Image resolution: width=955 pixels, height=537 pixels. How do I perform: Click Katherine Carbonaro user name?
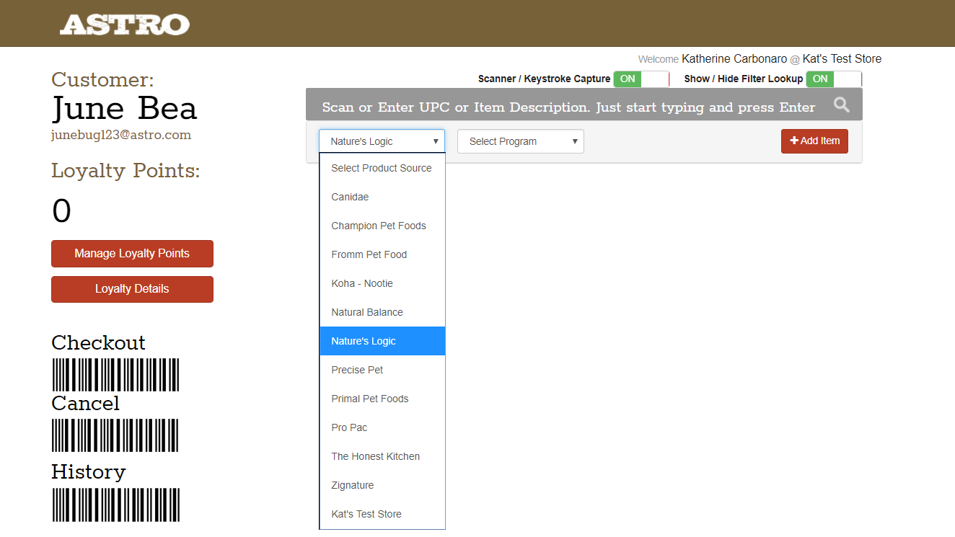pyautogui.click(x=734, y=59)
